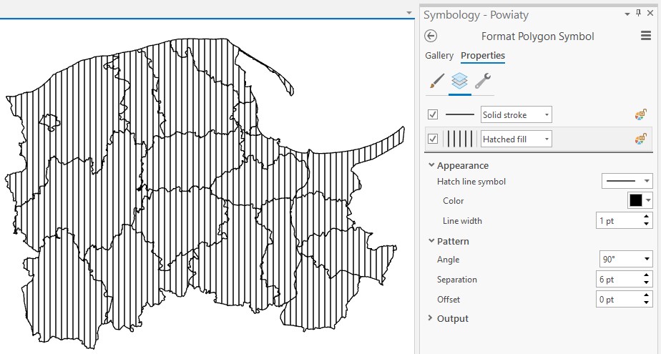Image resolution: width=661 pixels, height=354 pixels.
Task: Click color lock icon for Solid stroke layer
Action: [640, 115]
